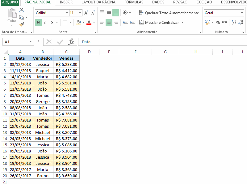The height and width of the screenshot is (184, 247).
Task: Toggle Bold (N) formatting
Action: (x=38, y=22)
